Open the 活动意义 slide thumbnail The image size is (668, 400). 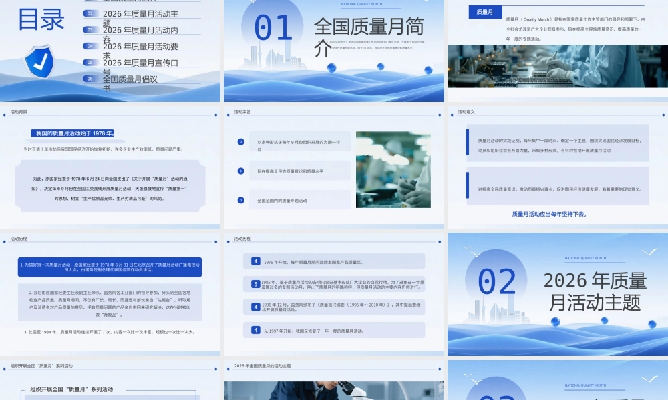tap(558, 167)
